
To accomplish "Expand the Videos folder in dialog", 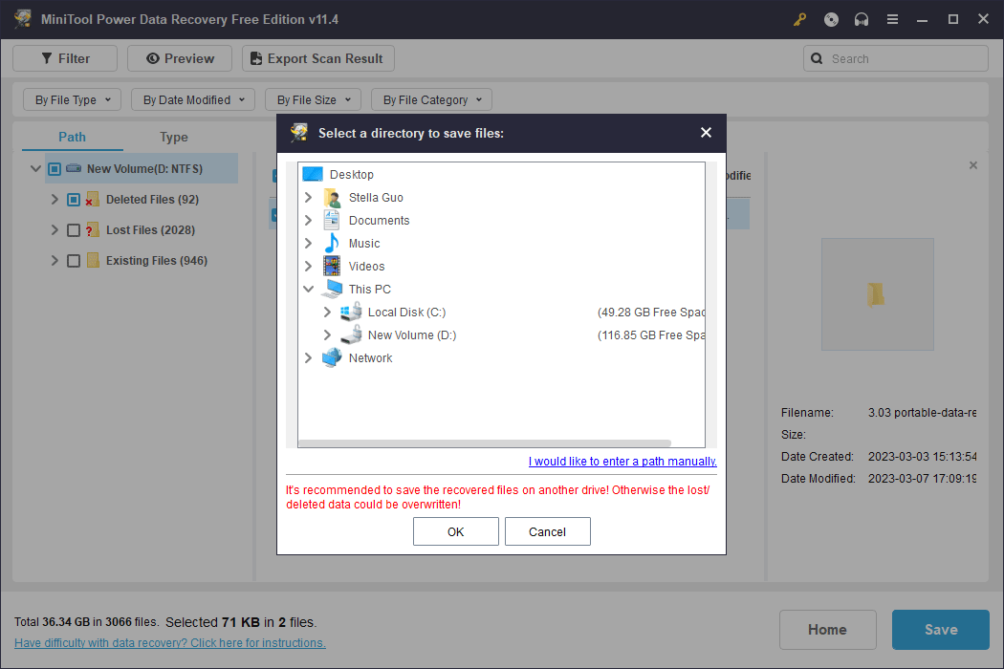I will (x=309, y=266).
